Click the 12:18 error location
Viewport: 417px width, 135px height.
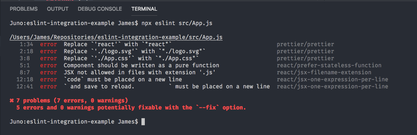(x=25, y=79)
